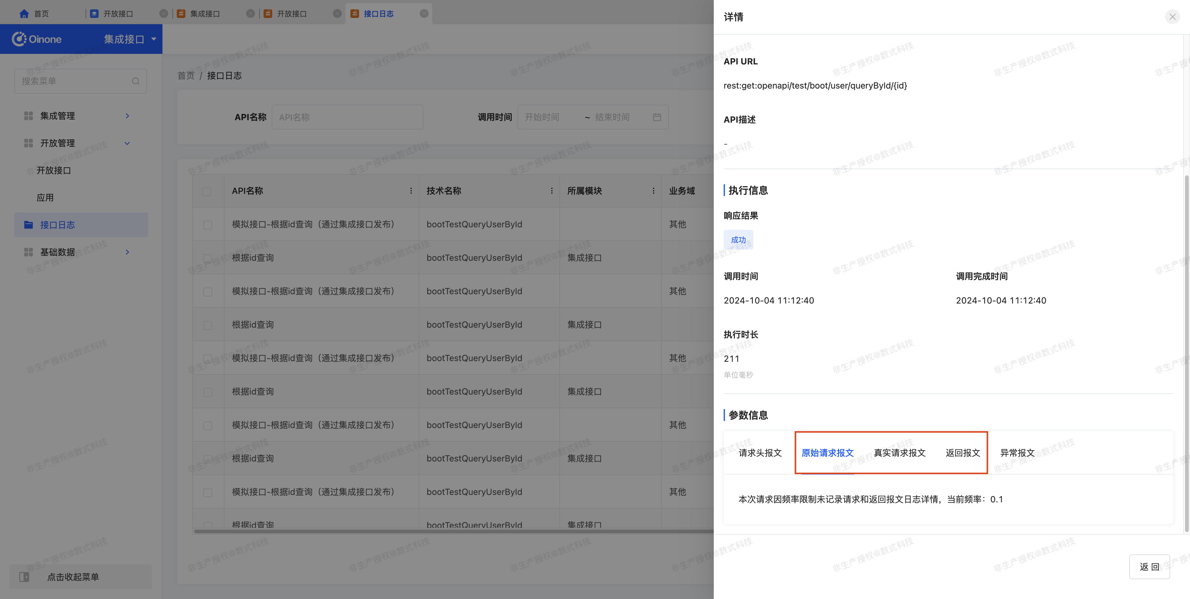
Task: Check the first 模拟接口-根据id查询 row checkbox
Action: [207, 225]
